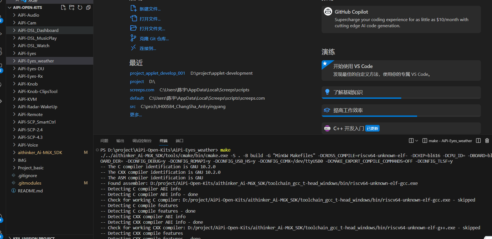The width and height of the screenshot is (492, 239).
Task: Click the New Folder icon in explorer header
Action: (72, 7)
